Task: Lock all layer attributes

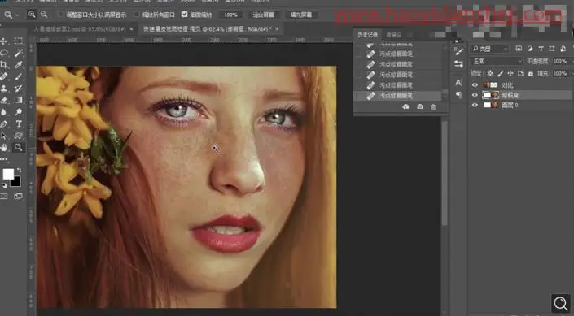Action: [530, 74]
